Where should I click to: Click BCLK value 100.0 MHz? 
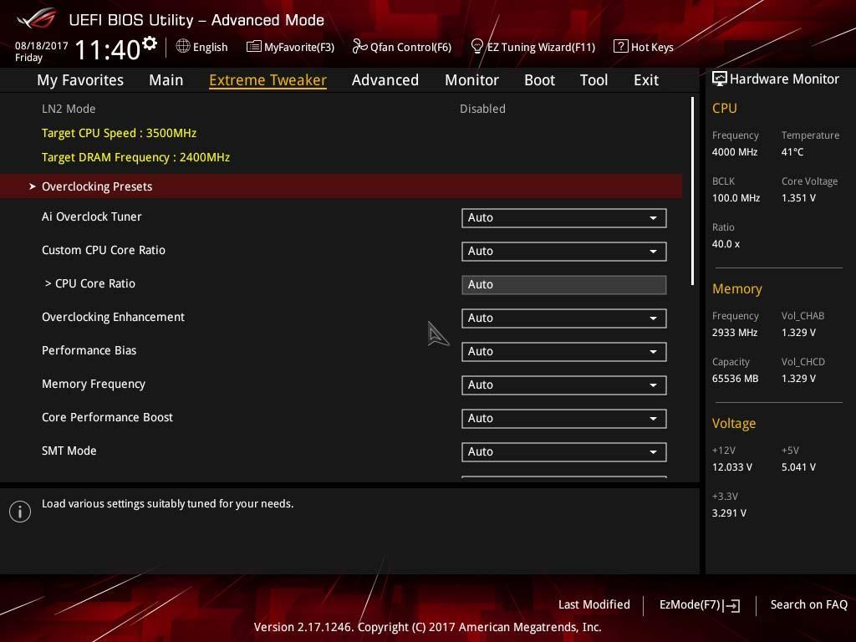(x=736, y=198)
